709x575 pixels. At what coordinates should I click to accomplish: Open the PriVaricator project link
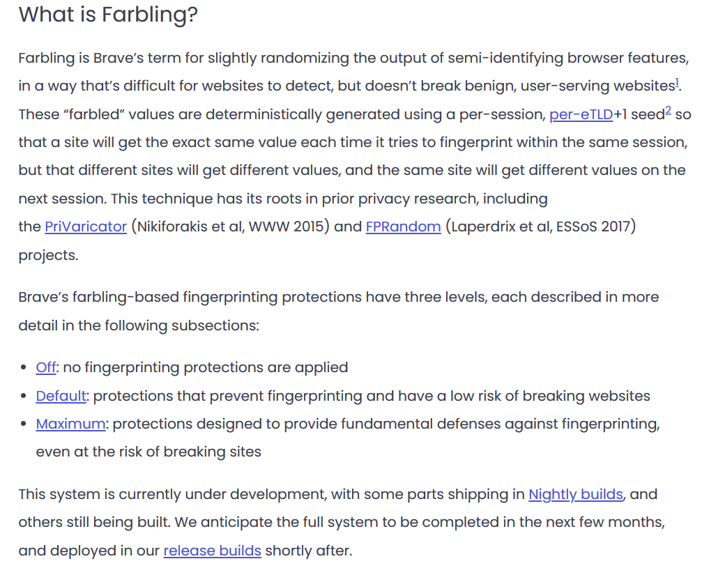click(86, 227)
